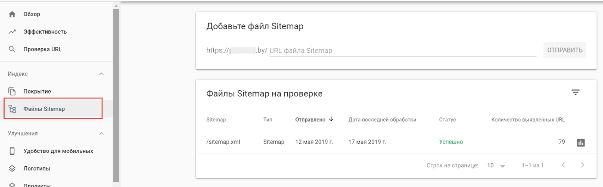Collapse the Улучшения section
Image resolution: width=603 pixels, height=187 pixels.
pyautogui.click(x=102, y=134)
